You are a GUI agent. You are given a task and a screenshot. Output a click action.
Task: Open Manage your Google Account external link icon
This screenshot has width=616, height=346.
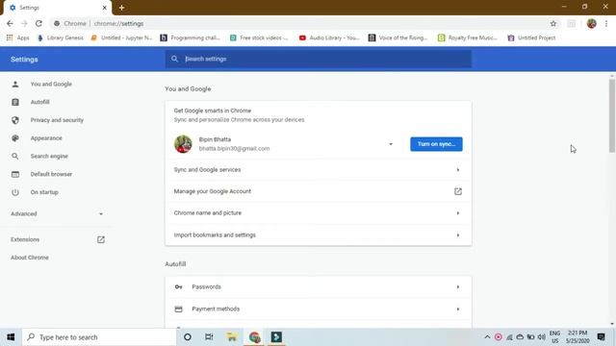[458, 191]
